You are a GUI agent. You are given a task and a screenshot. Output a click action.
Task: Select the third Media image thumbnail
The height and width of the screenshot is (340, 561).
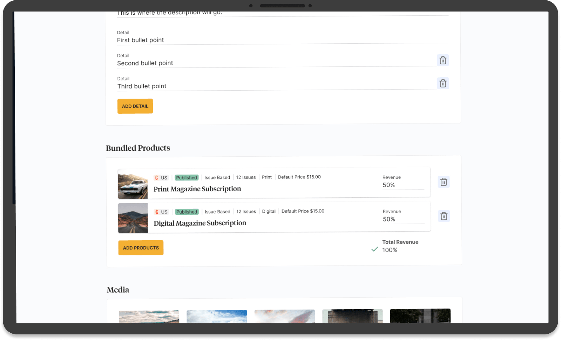(x=285, y=316)
